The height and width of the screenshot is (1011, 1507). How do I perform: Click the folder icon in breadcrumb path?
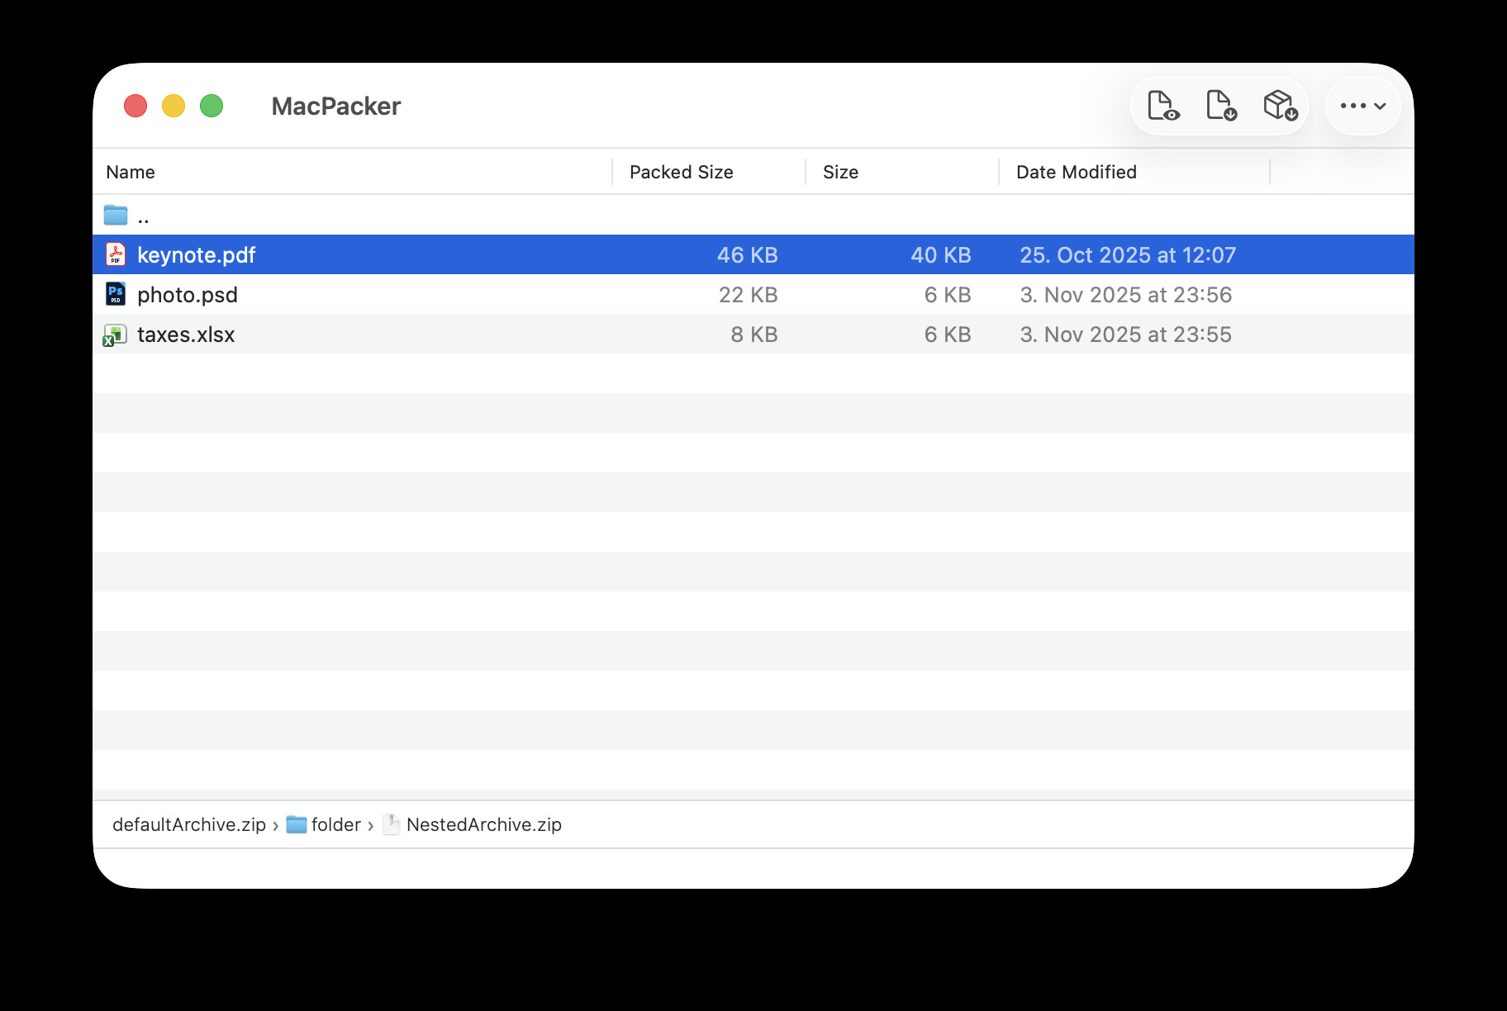296,824
